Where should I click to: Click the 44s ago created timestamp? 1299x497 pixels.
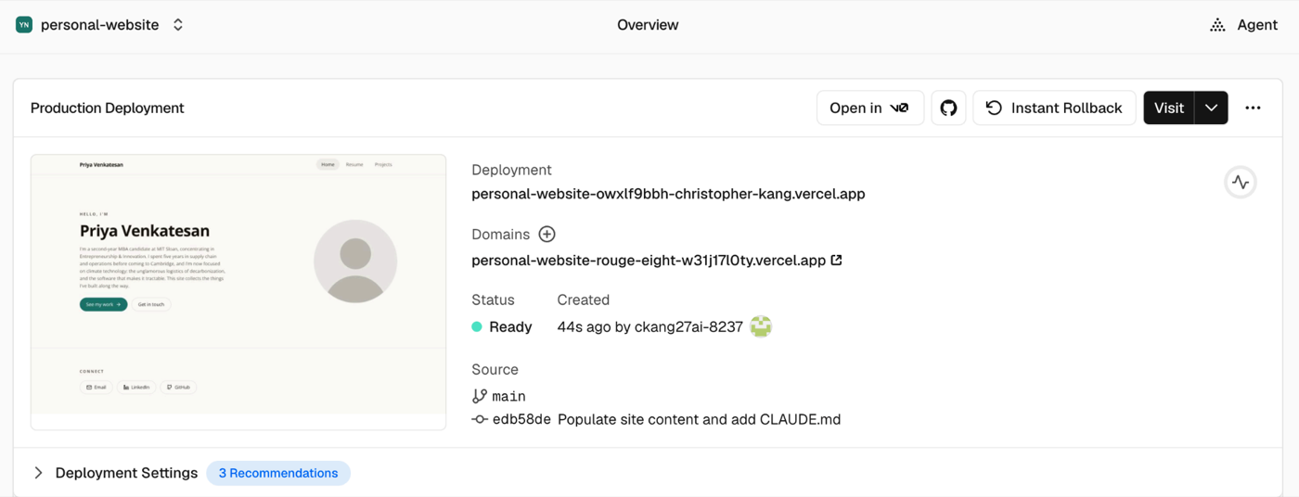583,326
